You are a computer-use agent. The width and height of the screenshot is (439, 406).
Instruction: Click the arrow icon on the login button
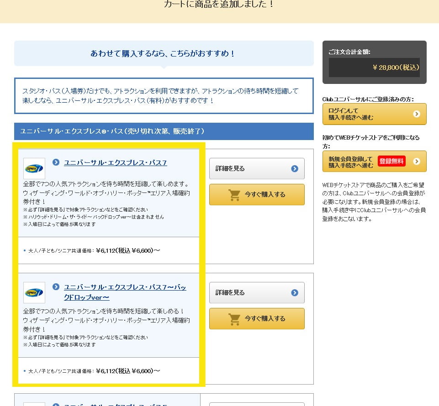[x=417, y=114]
